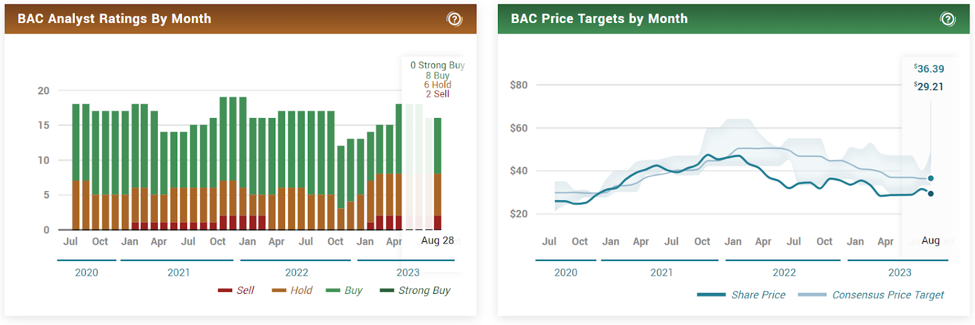Screen dimensions: 975x325
Task: Click 2020 year label under ratings chart
Action: [x=87, y=273]
